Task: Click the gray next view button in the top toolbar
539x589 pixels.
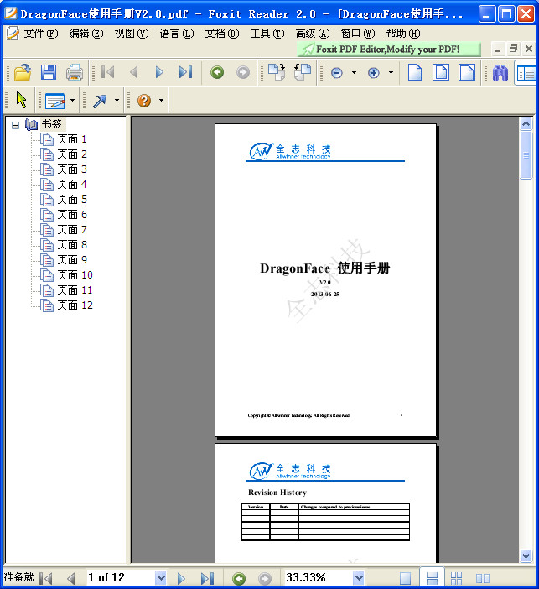Action: [x=243, y=72]
